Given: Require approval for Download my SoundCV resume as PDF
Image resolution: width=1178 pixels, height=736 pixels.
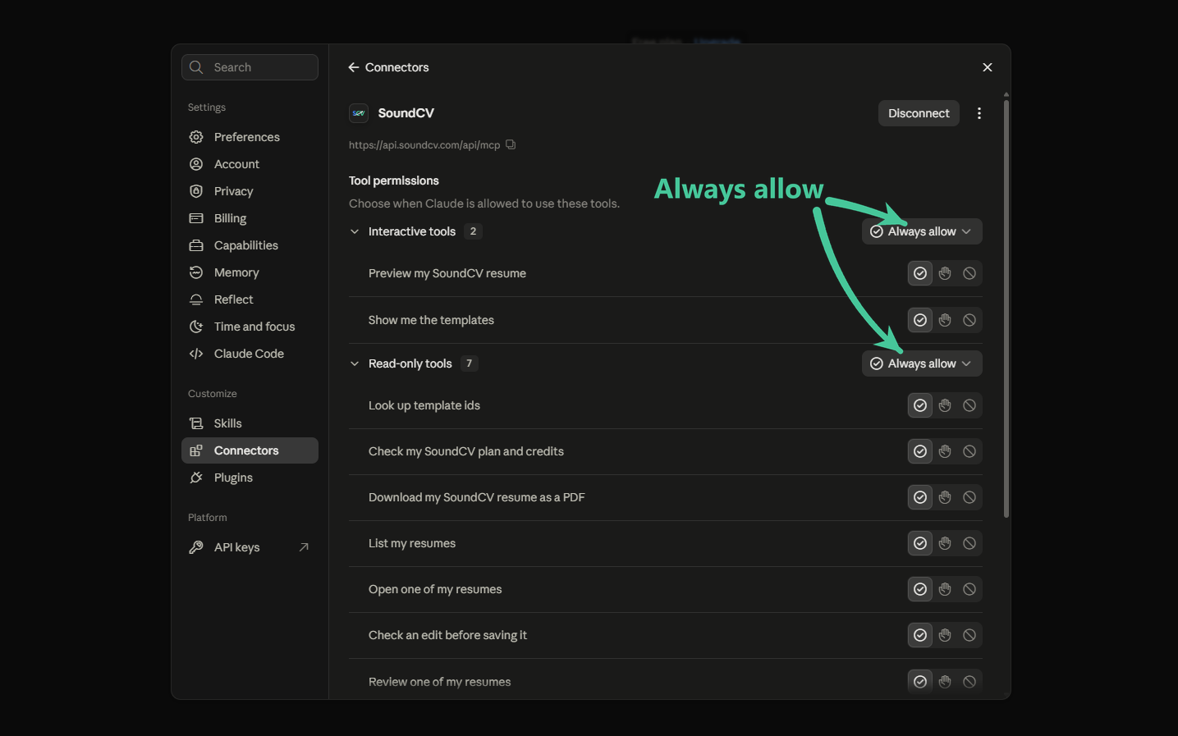Looking at the screenshot, I should click(945, 497).
